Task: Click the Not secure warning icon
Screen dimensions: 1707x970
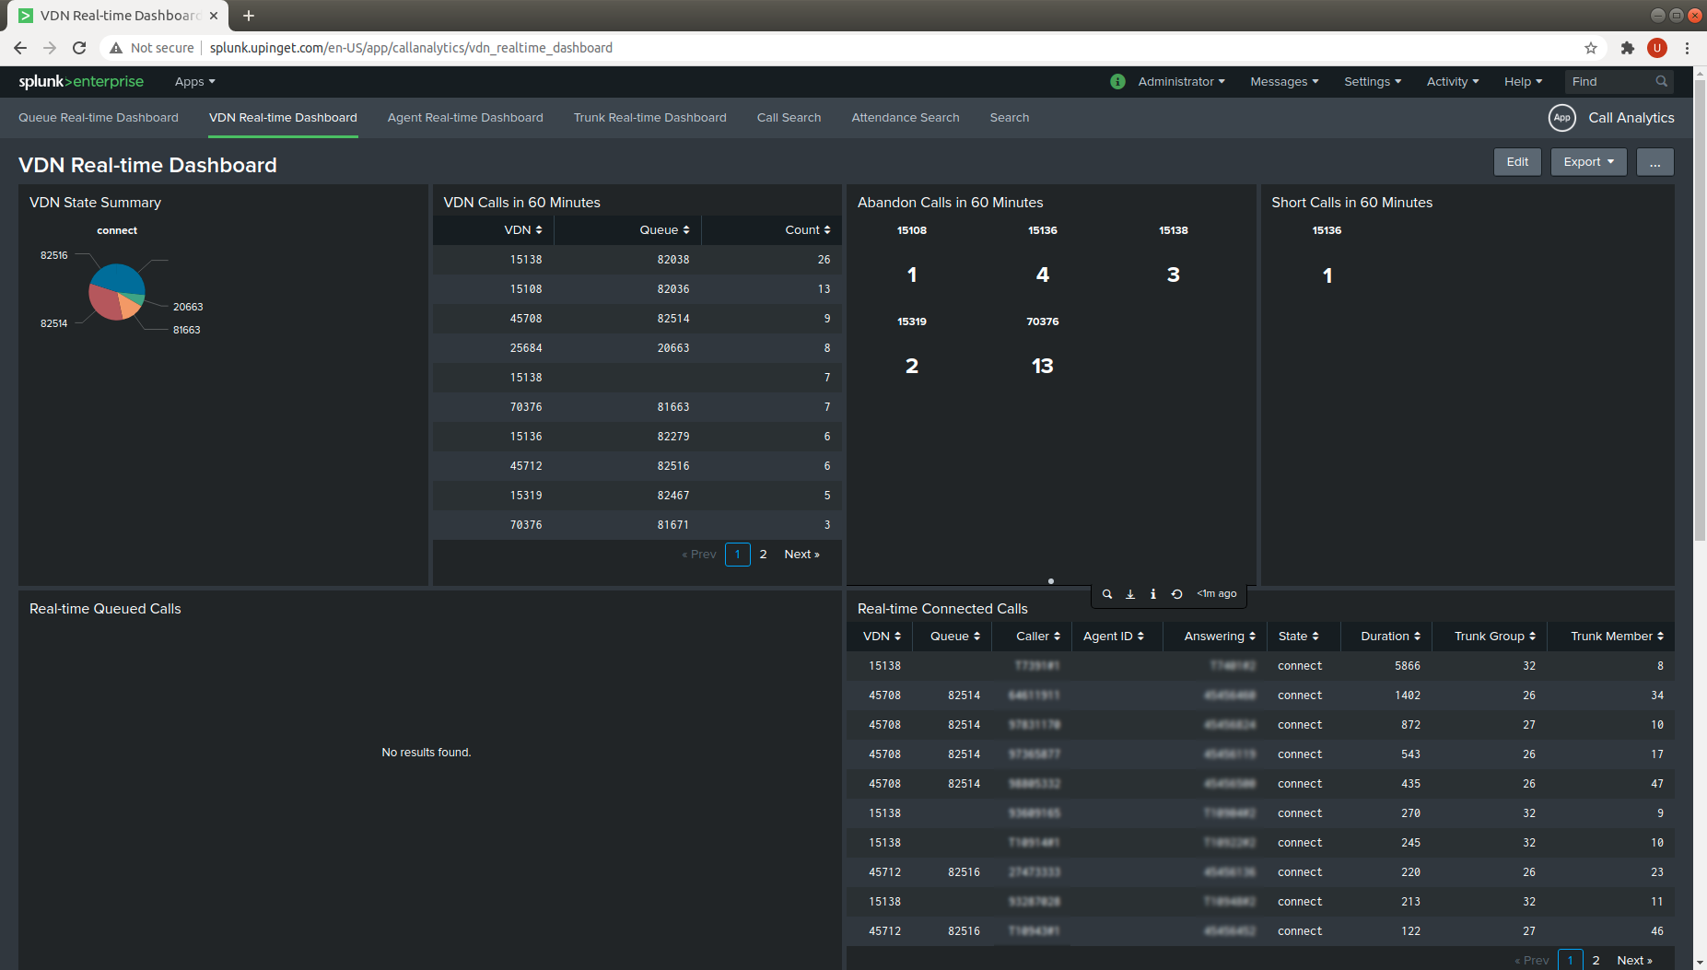Action: 116,48
